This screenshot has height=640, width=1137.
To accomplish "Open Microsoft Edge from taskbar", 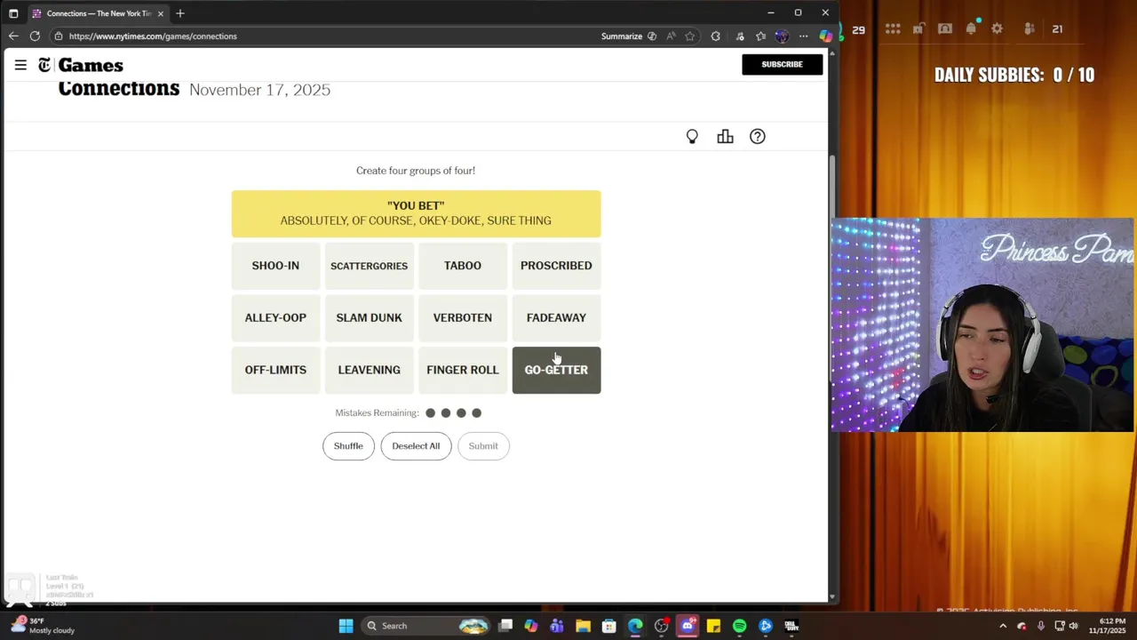I will point(635,626).
